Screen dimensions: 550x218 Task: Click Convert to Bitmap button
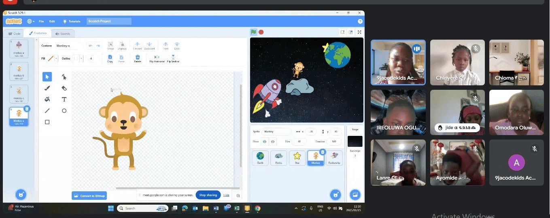coord(89,196)
